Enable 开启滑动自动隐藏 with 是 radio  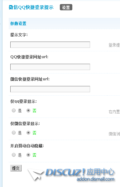point(14,155)
